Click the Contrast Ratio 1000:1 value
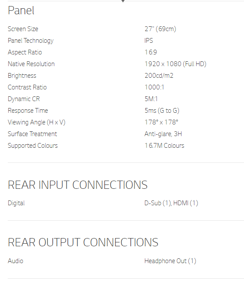The image size is (244, 283). (x=154, y=87)
